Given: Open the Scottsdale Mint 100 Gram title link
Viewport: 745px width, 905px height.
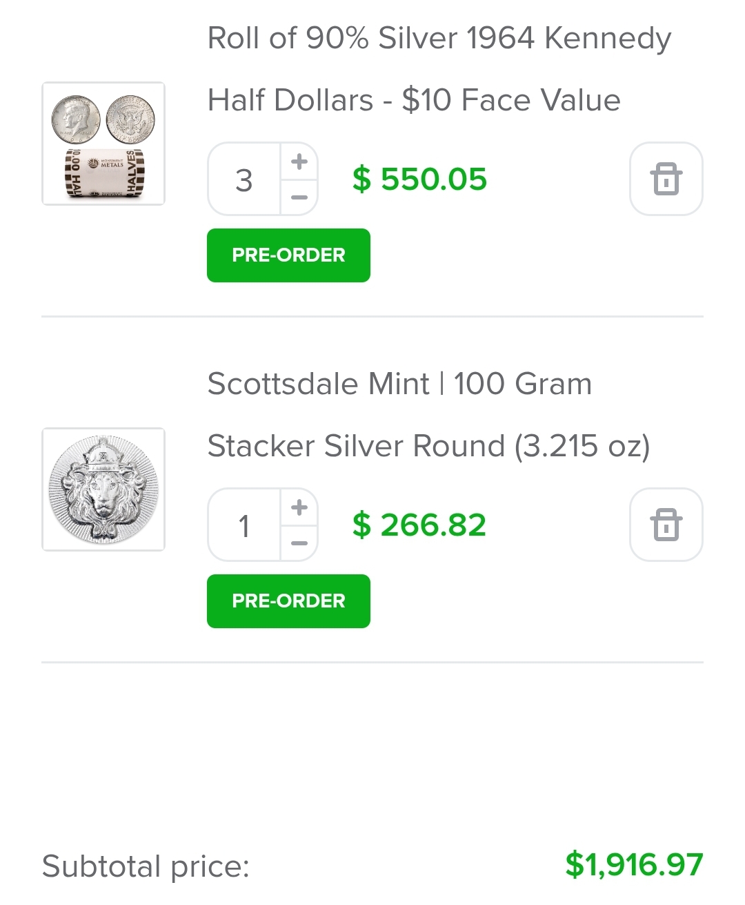Looking at the screenshot, I should click(399, 384).
